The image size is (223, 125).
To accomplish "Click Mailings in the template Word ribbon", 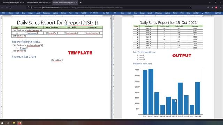I will [x=55, y=13].
